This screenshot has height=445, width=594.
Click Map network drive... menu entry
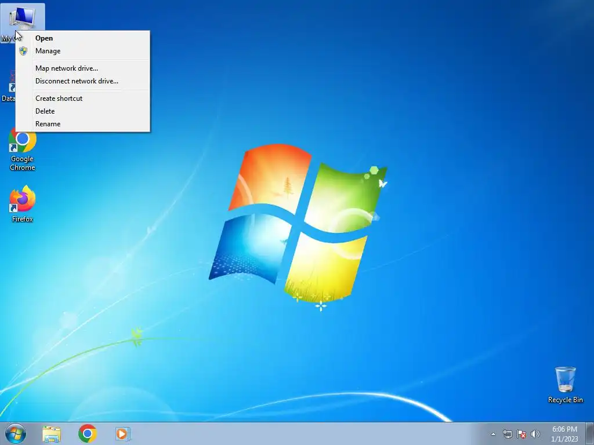[82, 68]
